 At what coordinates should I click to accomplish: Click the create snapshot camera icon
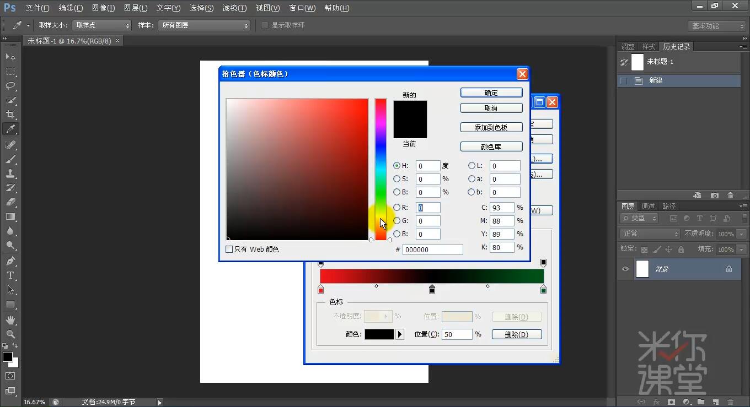[714, 195]
